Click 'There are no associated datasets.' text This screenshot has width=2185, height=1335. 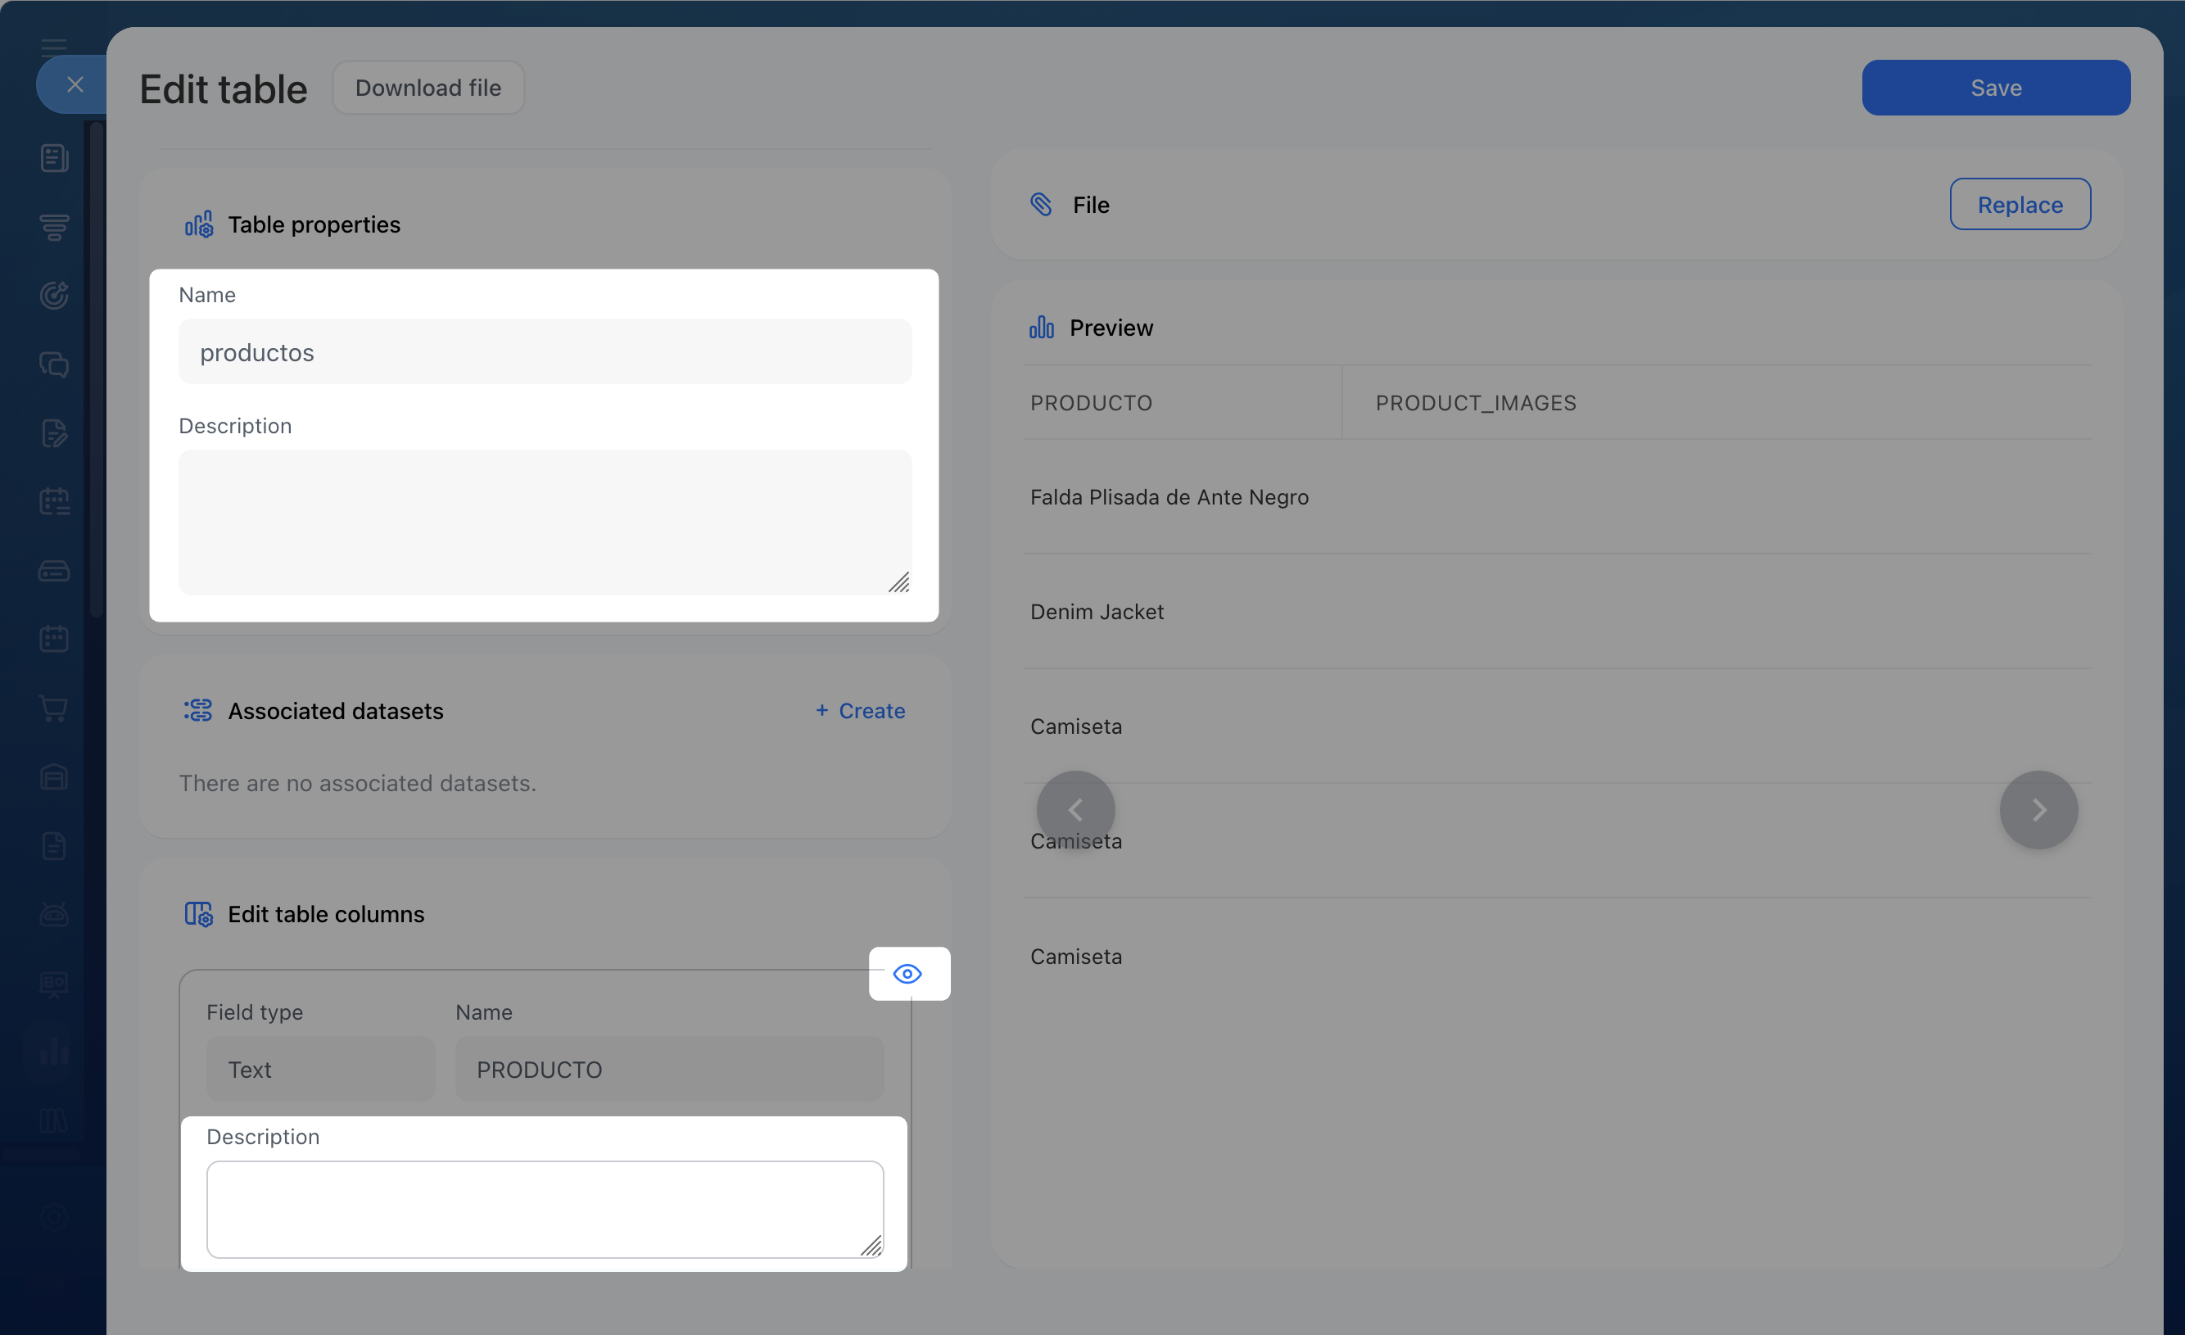(357, 783)
